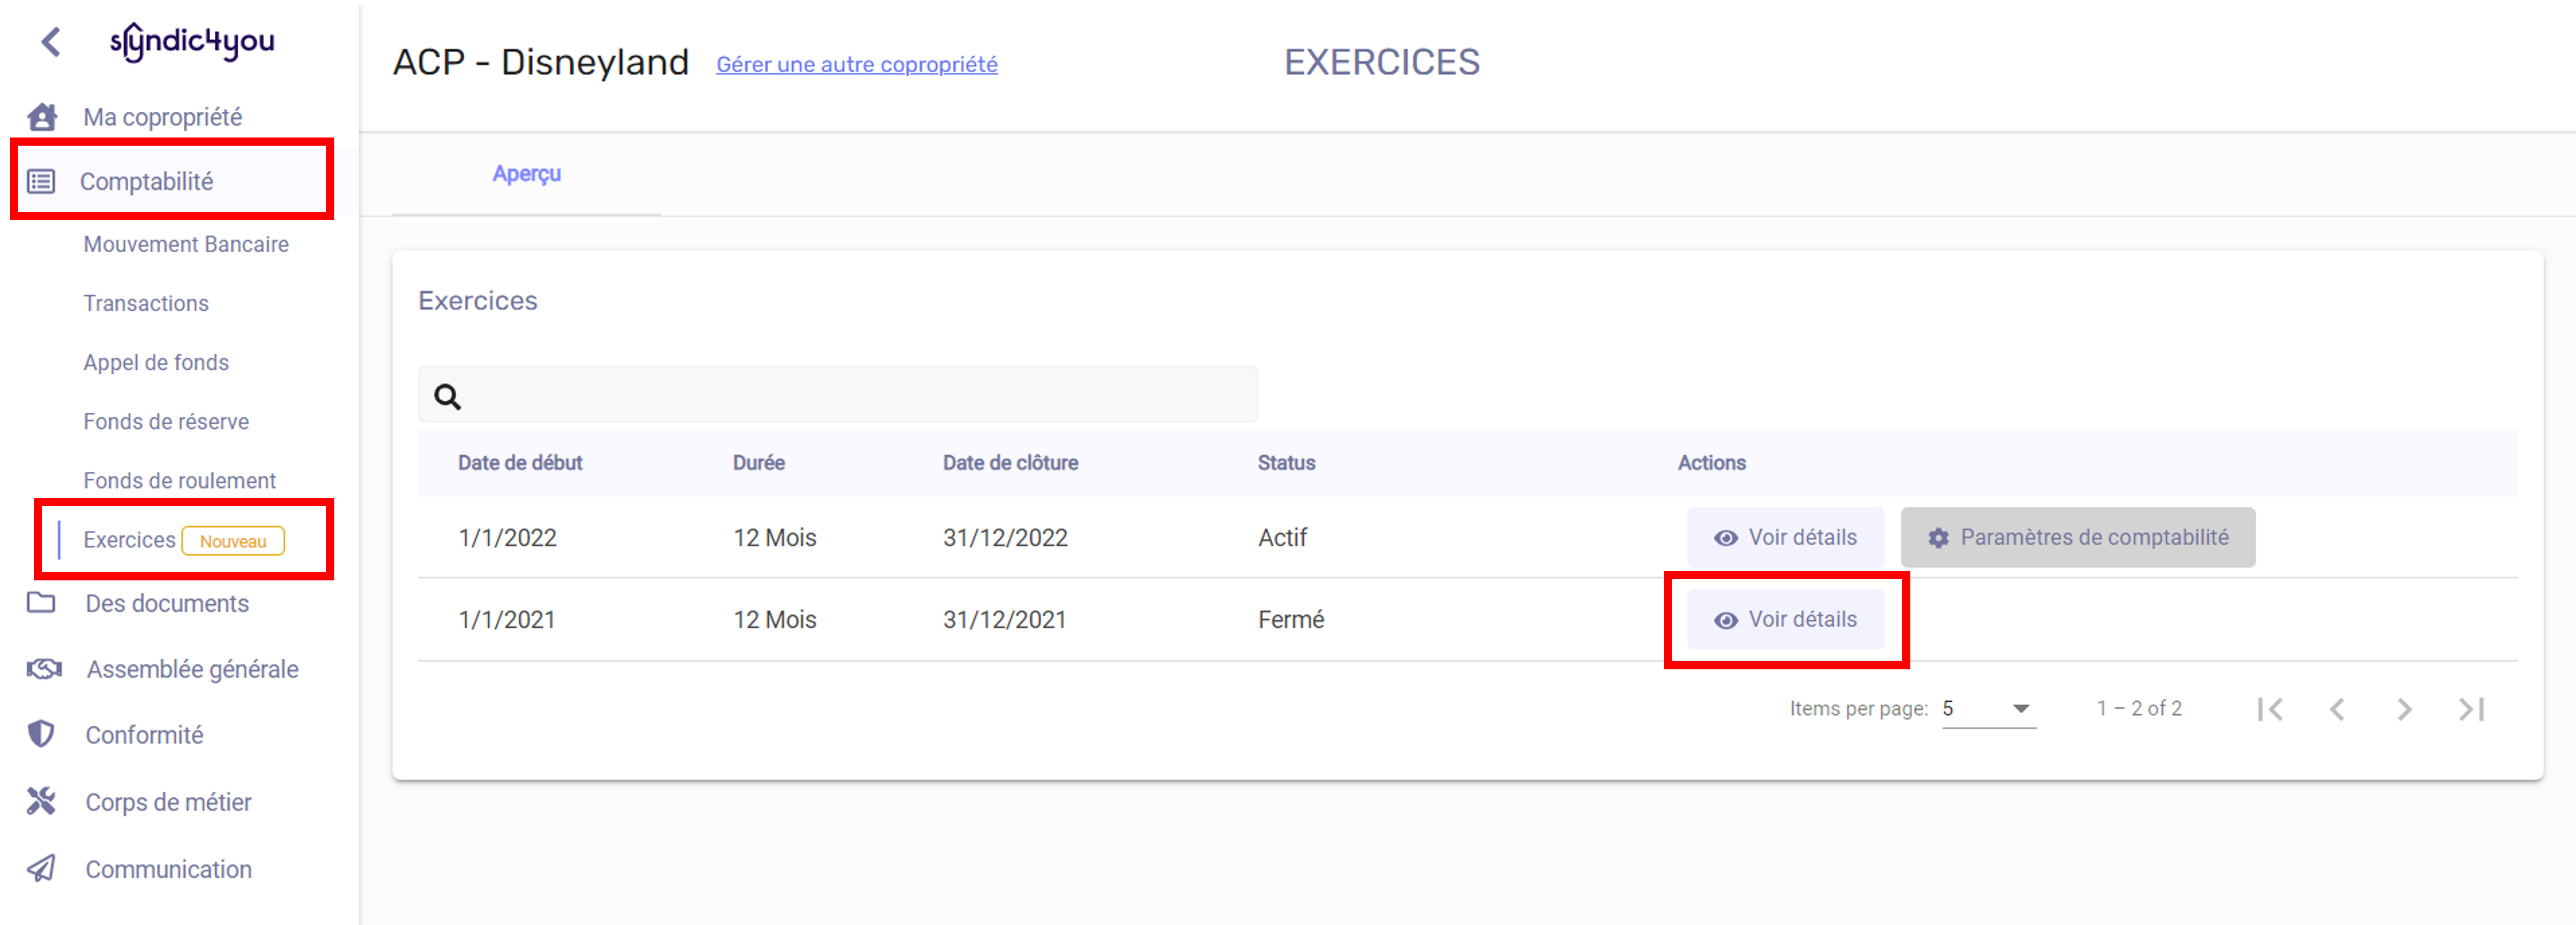Click the syndic4you logo
Viewport: 2576px width, 925px height.
coord(192,41)
